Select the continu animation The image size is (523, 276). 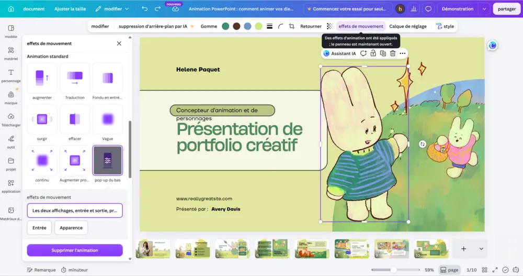pyautogui.click(x=42, y=161)
